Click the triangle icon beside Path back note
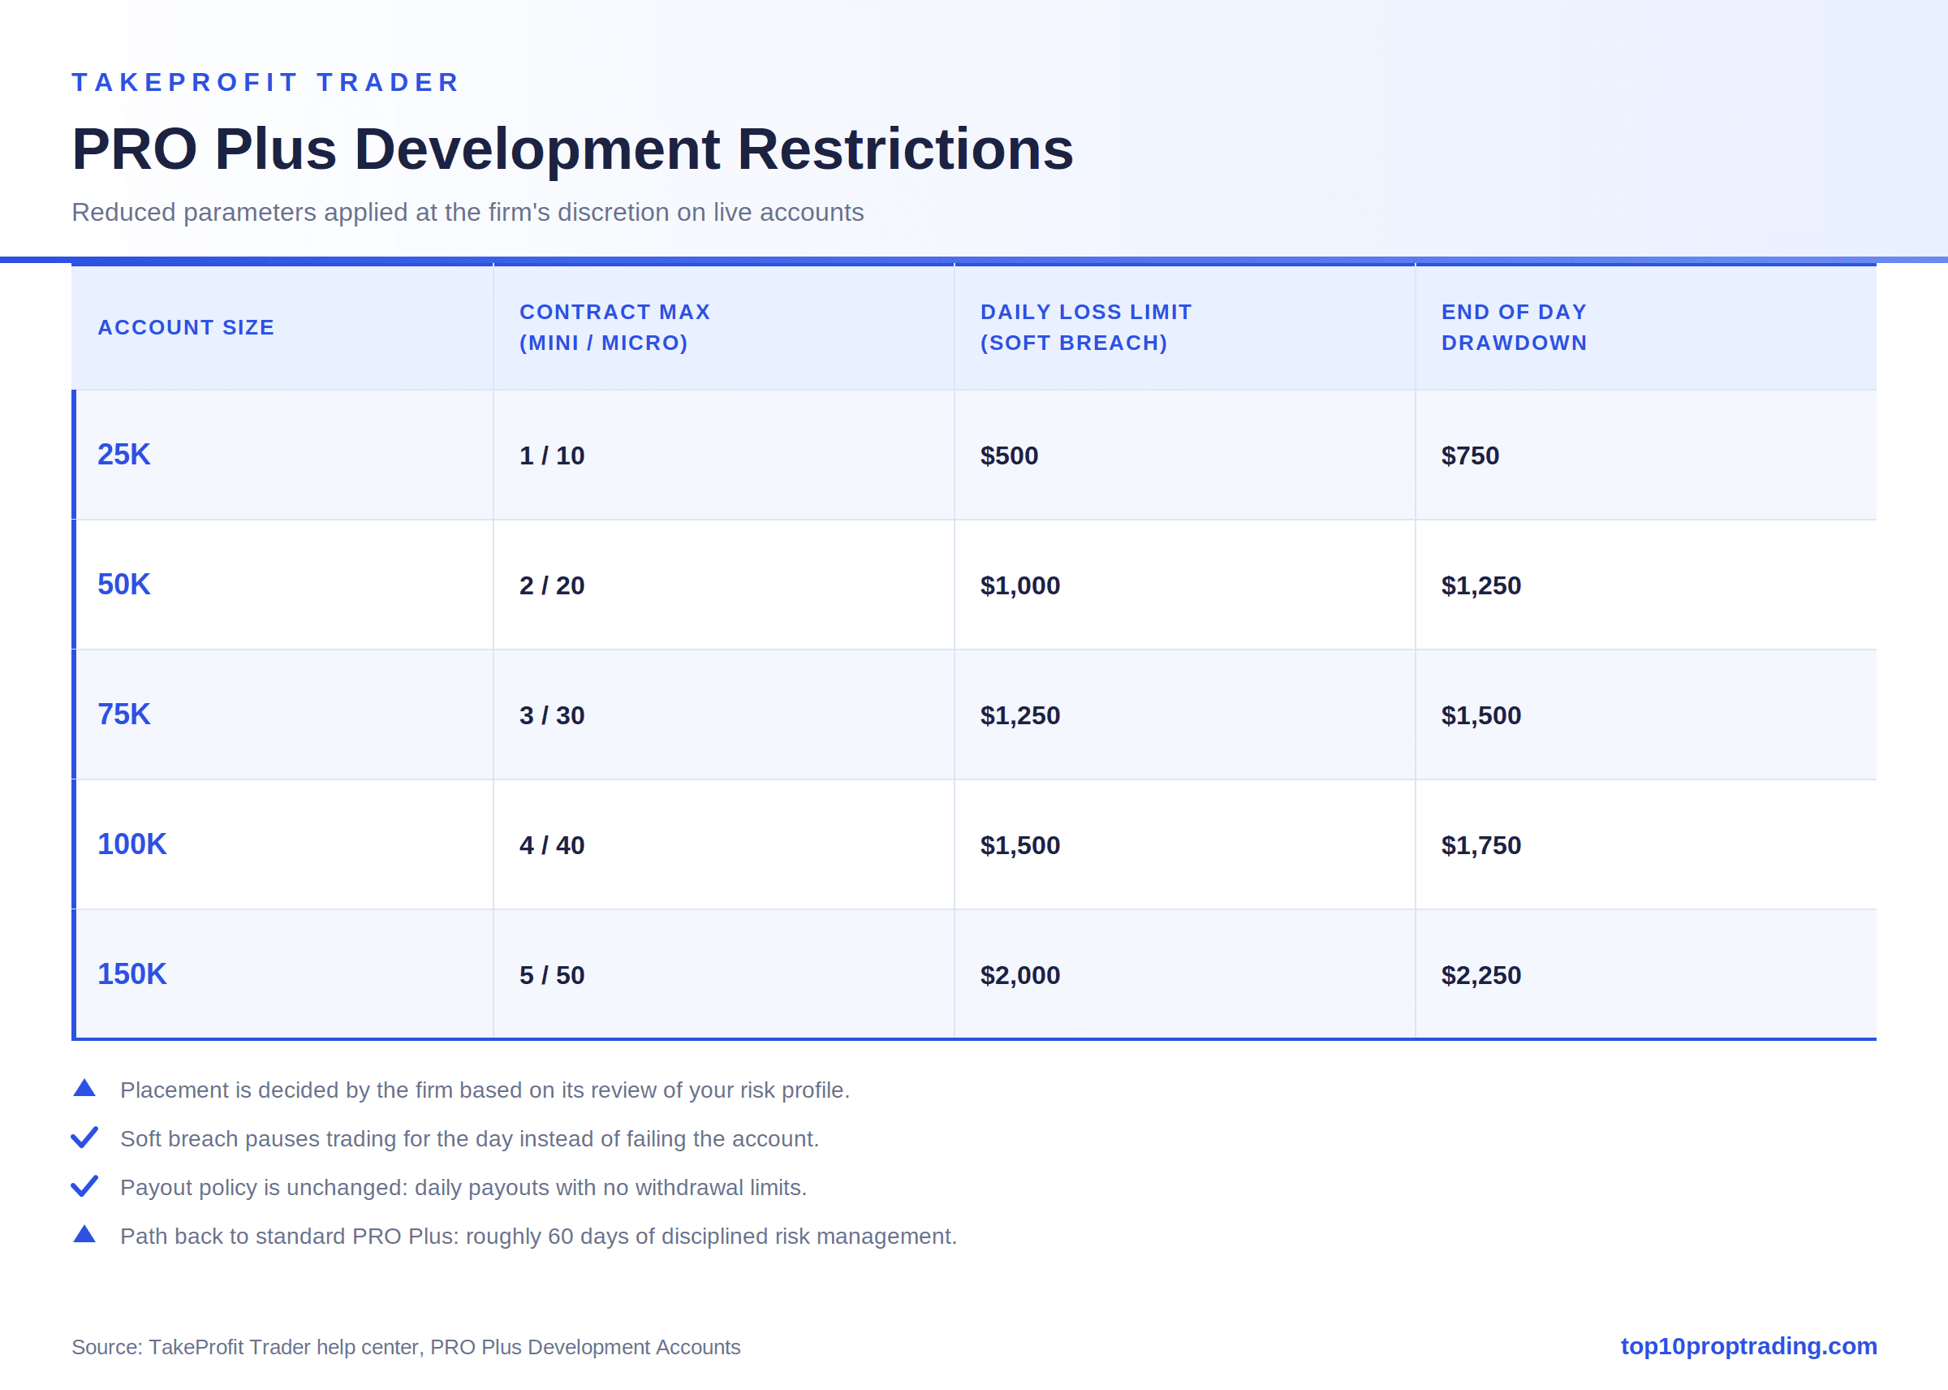This screenshot has width=1948, height=1390. click(x=84, y=1234)
